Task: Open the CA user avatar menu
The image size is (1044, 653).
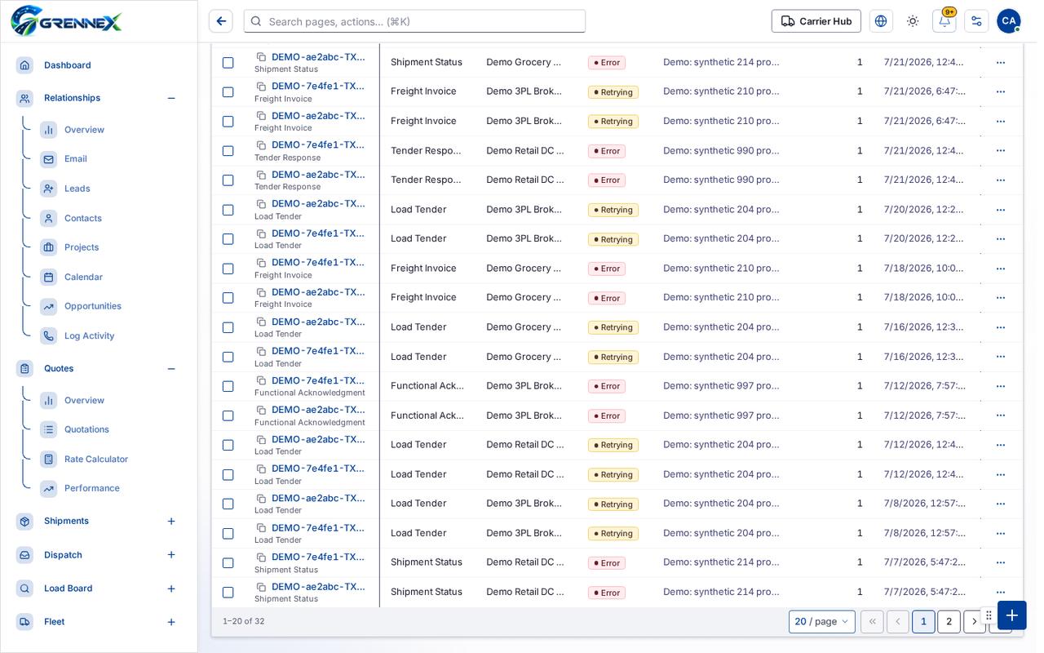Action: [1009, 21]
